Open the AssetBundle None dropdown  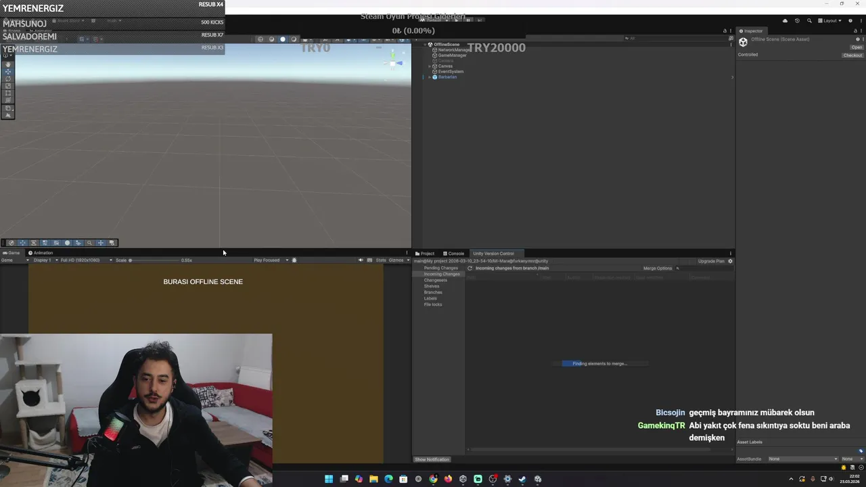click(802, 459)
